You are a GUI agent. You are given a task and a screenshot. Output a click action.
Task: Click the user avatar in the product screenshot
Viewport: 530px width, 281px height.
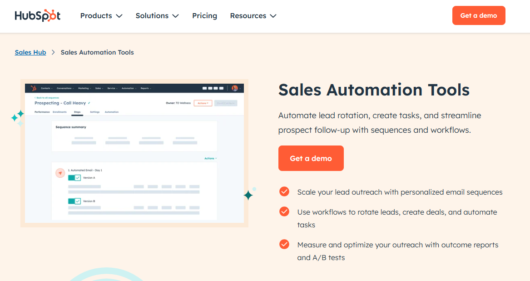[x=235, y=88]
